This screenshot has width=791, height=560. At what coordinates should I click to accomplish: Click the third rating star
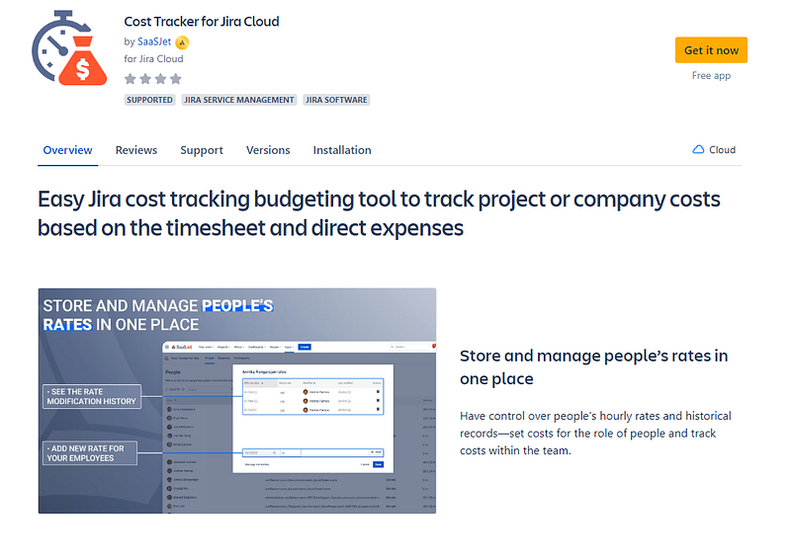160,79
